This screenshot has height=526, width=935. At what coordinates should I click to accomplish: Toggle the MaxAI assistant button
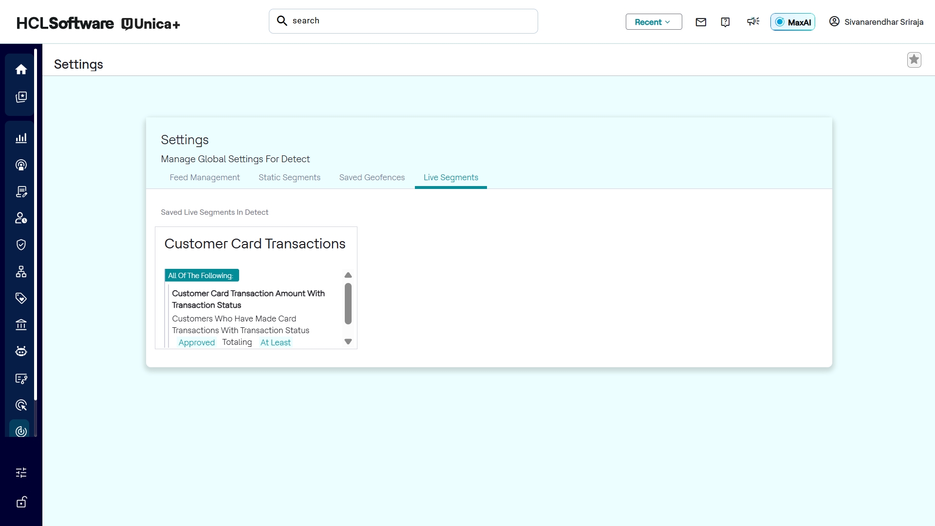tap(792, 22)
